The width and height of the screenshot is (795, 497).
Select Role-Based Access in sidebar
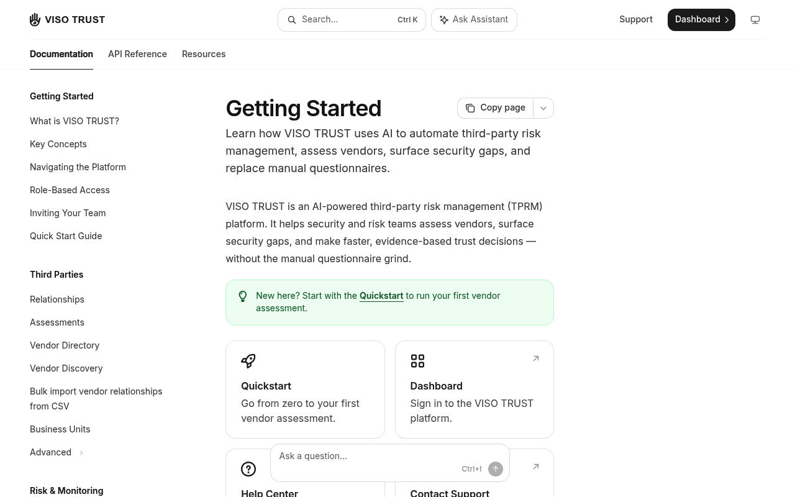pyautogui.click(x=70, y=190)
